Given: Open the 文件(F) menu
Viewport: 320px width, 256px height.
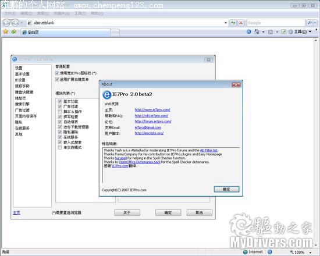Looking at the screenshot, I should point(10,13).
